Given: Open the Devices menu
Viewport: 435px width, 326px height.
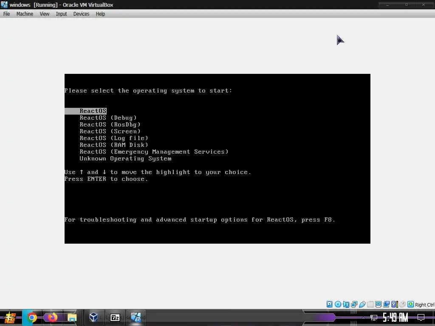Looking at the screenshot, I should click(x=81, y=14).
